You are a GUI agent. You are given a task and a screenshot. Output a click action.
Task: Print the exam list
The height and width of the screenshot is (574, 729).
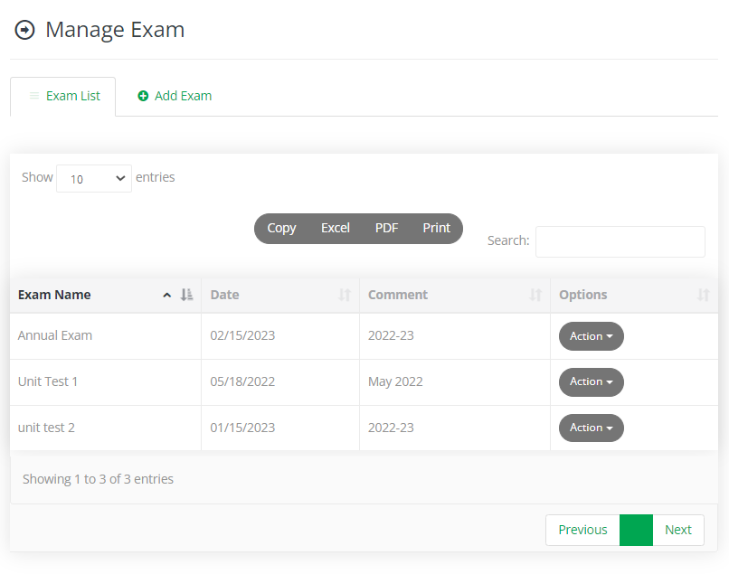(436, 229)
